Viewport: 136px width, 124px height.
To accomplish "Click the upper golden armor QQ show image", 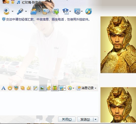I will coord(118,45).
